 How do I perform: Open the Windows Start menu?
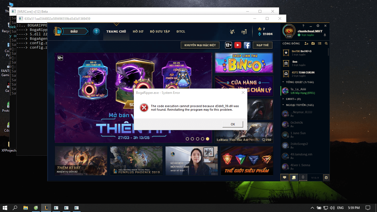coord(5,208)
